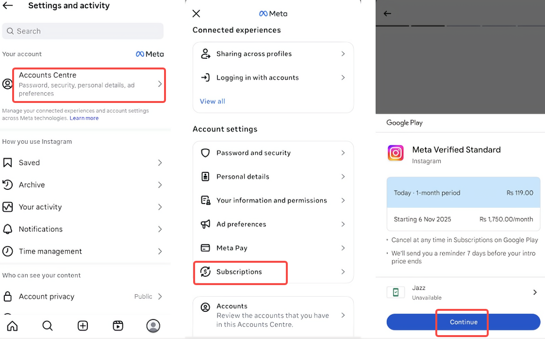Click into the Search settings field
The width and height of the screenshot is (545, 339).
(x=83, y=31)
